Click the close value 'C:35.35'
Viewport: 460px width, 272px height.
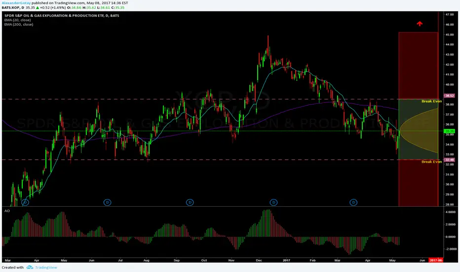coord(117,7)
